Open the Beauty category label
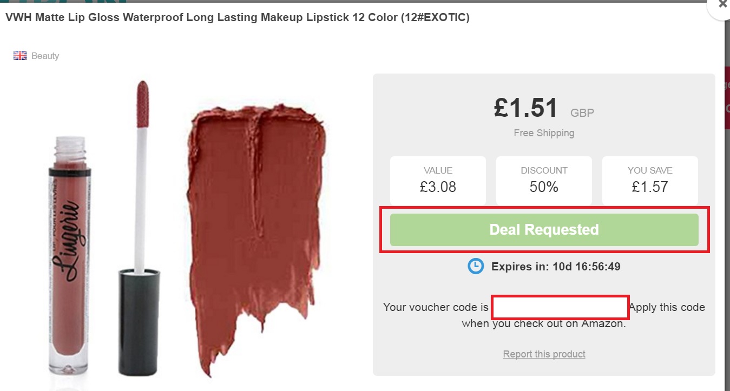This screenshot has height=391, width=730. (x=45, y=56)
